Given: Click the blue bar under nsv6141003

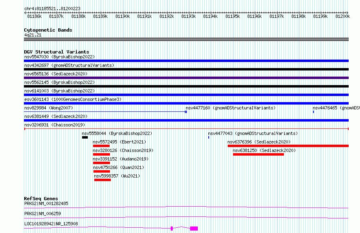Looking at the screenshot, I should tap(186, 95).
